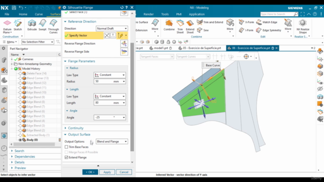Open the Angle value dropdown arrow
324x182 pixels.
124,117
